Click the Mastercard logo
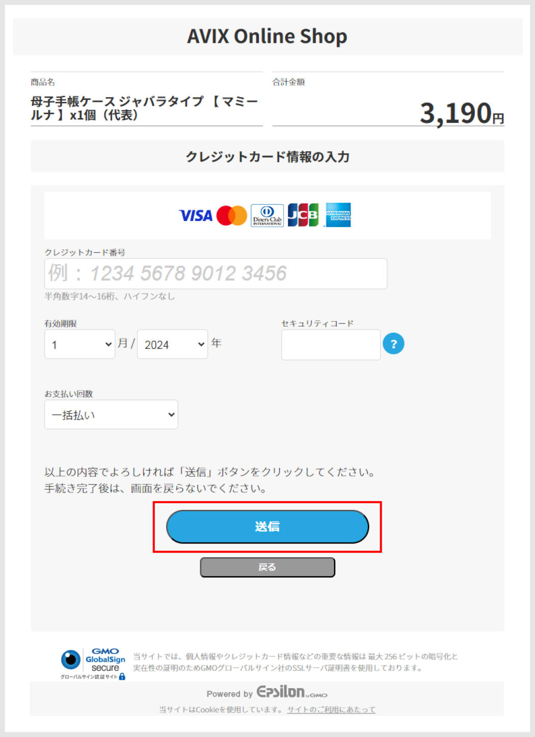 click(x=232, y=215)
